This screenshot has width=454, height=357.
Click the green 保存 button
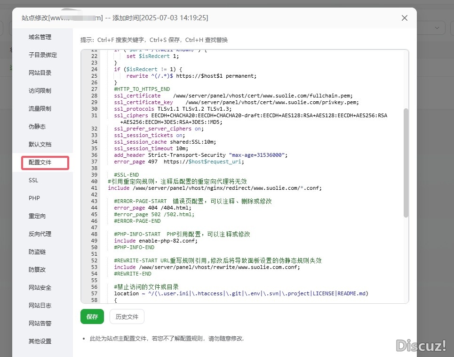click(x=92, y=316)
